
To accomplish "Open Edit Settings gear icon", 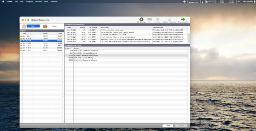I will (141, 19).
